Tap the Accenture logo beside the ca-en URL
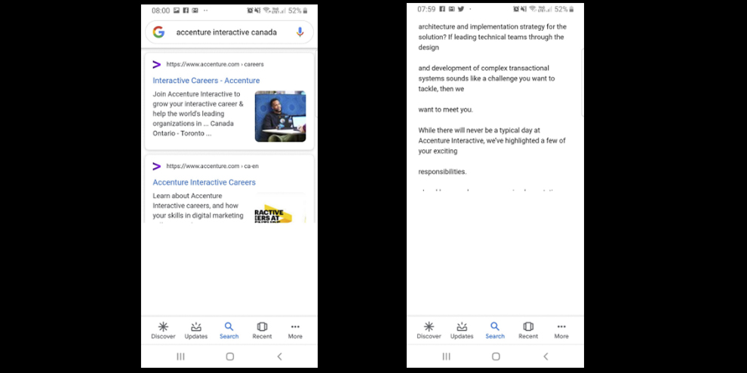 coord(157,166)
